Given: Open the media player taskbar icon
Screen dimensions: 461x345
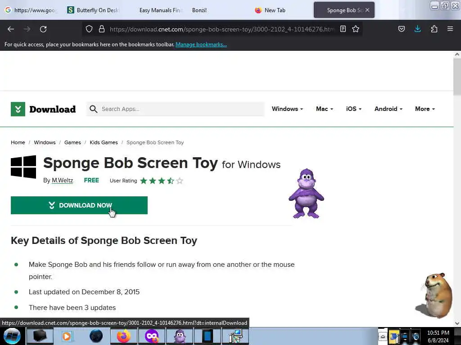Looking at the screenshot, I should tap(67, 336).
